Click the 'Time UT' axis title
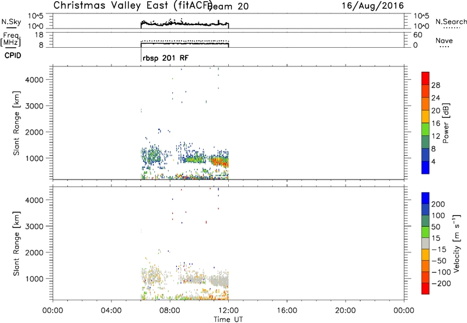 pos(228,320)
